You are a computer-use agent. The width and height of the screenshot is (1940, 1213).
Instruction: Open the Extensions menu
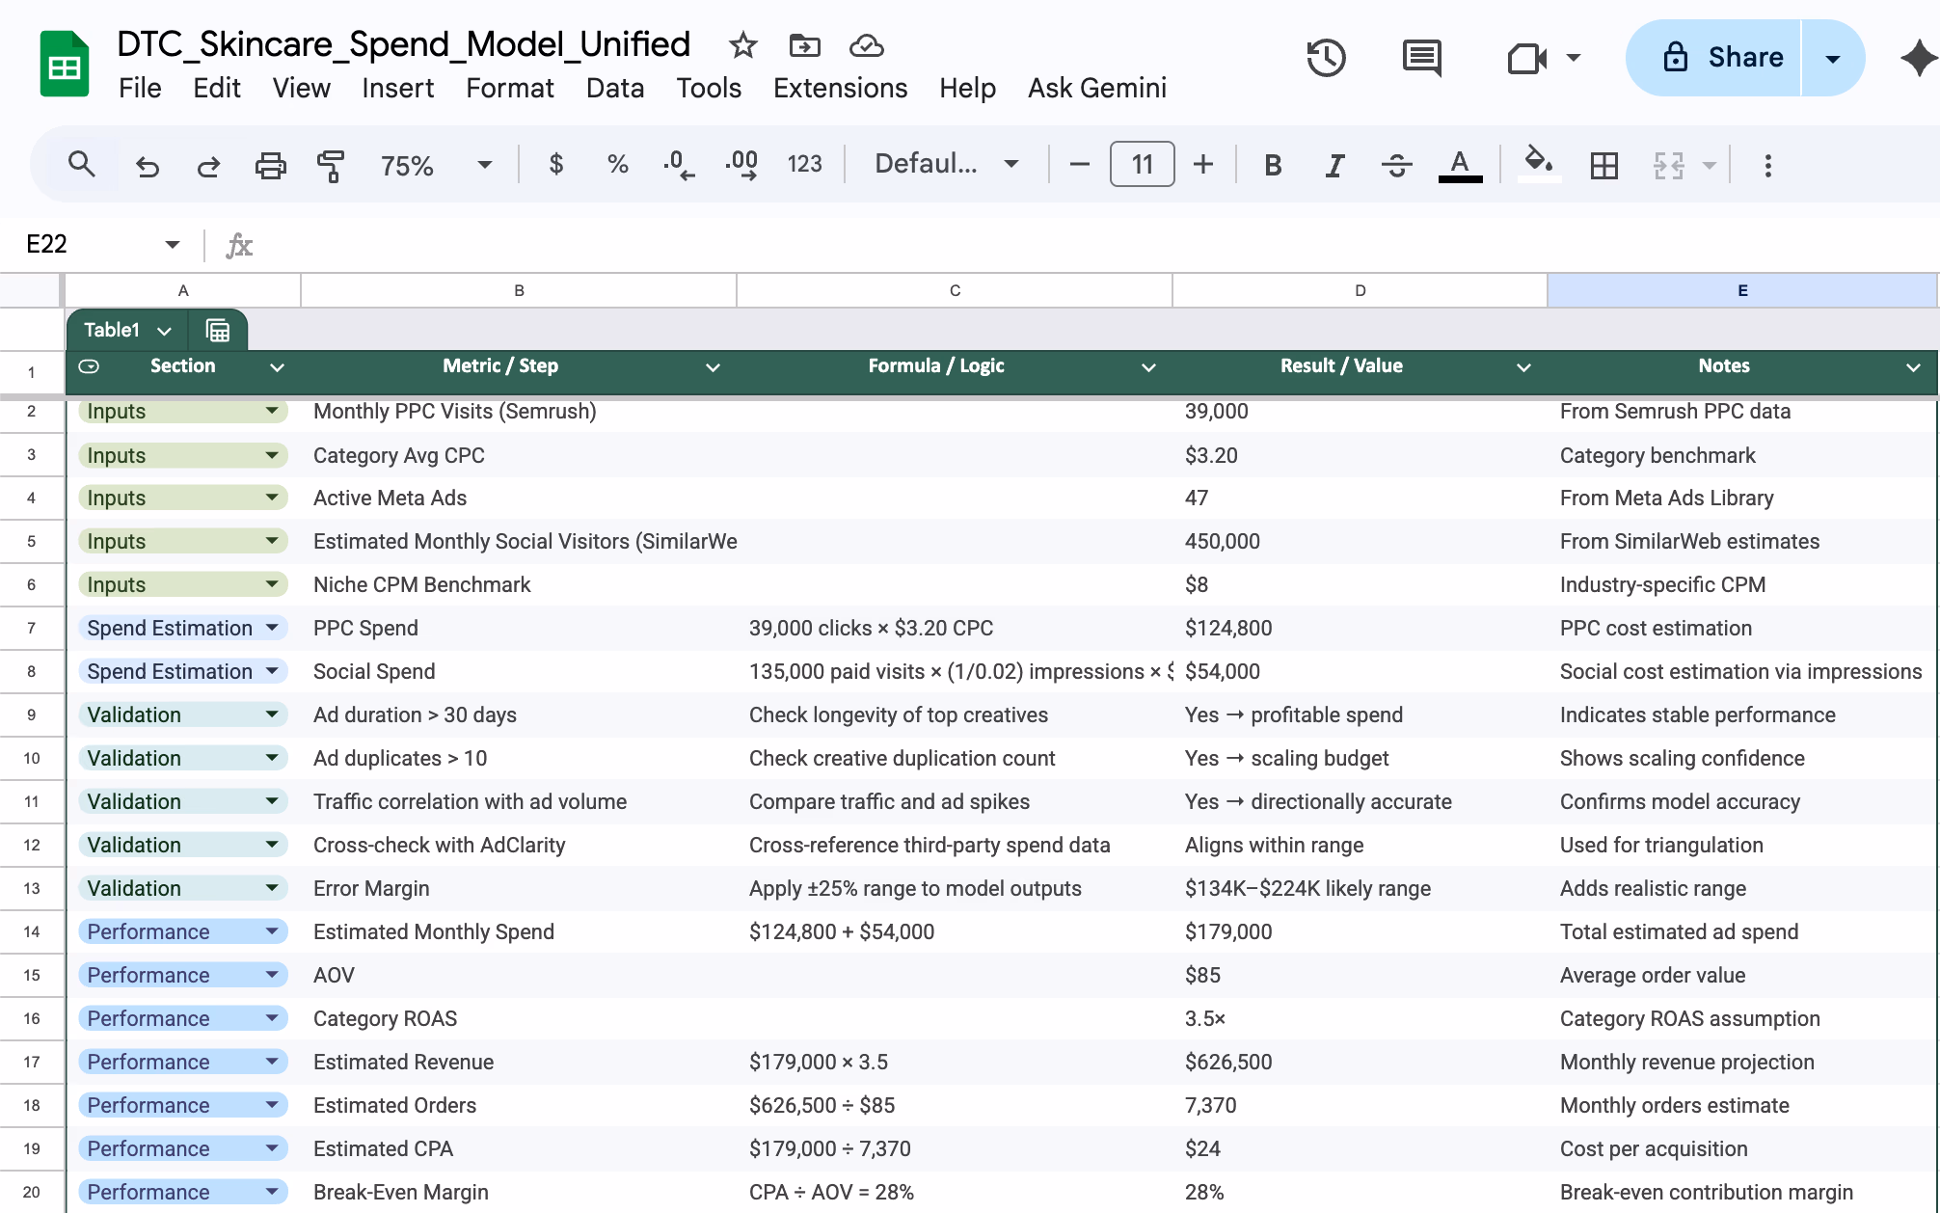click(x=839, y=88)
